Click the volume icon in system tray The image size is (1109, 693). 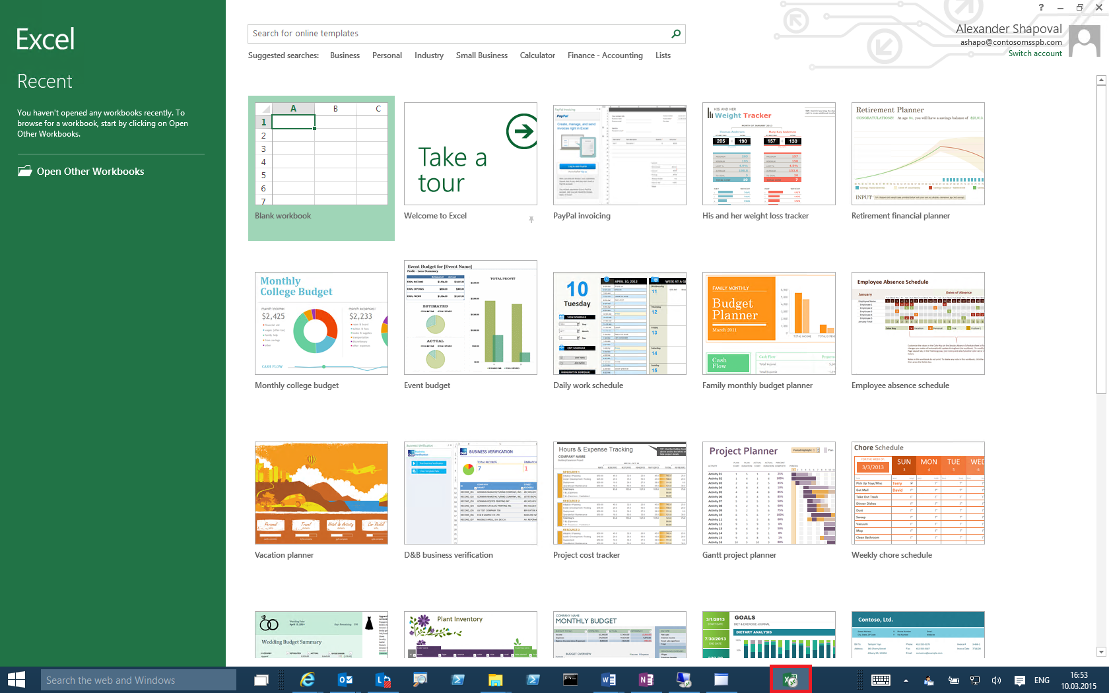[996, 680]
